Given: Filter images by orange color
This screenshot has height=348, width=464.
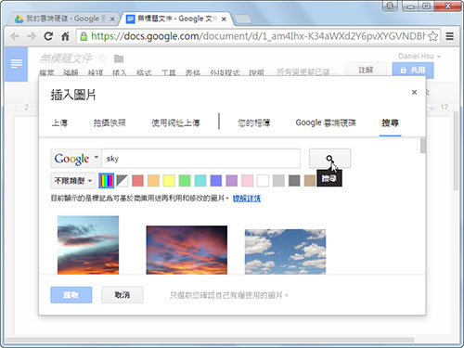Looking at the screenshot, I should point(153,181).
